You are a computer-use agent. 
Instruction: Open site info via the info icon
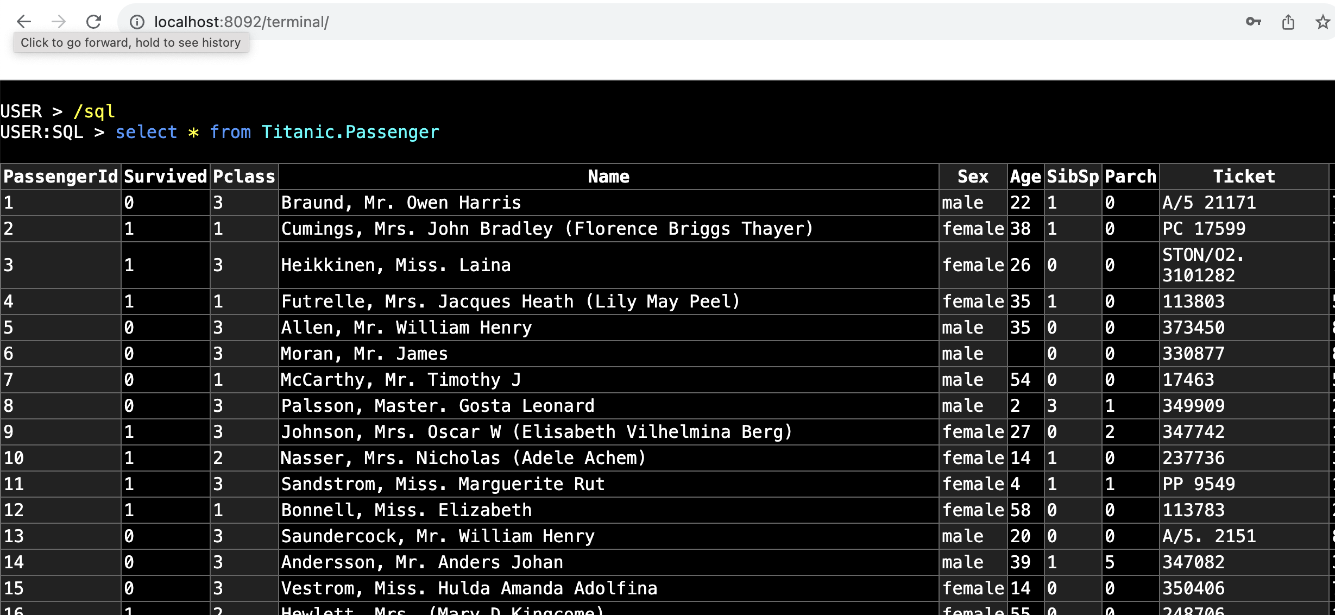coord(136,22)
